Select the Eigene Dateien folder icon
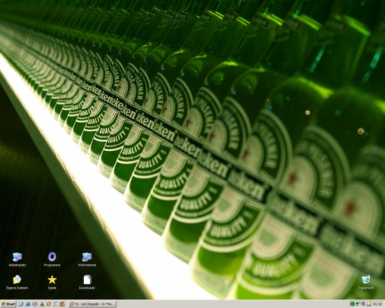This screenshot has width=385, height=308. (x=17, y=280)
